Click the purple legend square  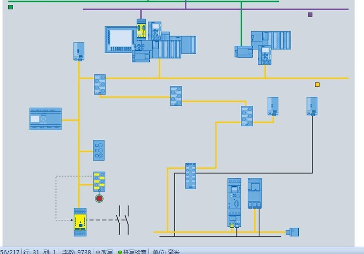coord(310,15)
